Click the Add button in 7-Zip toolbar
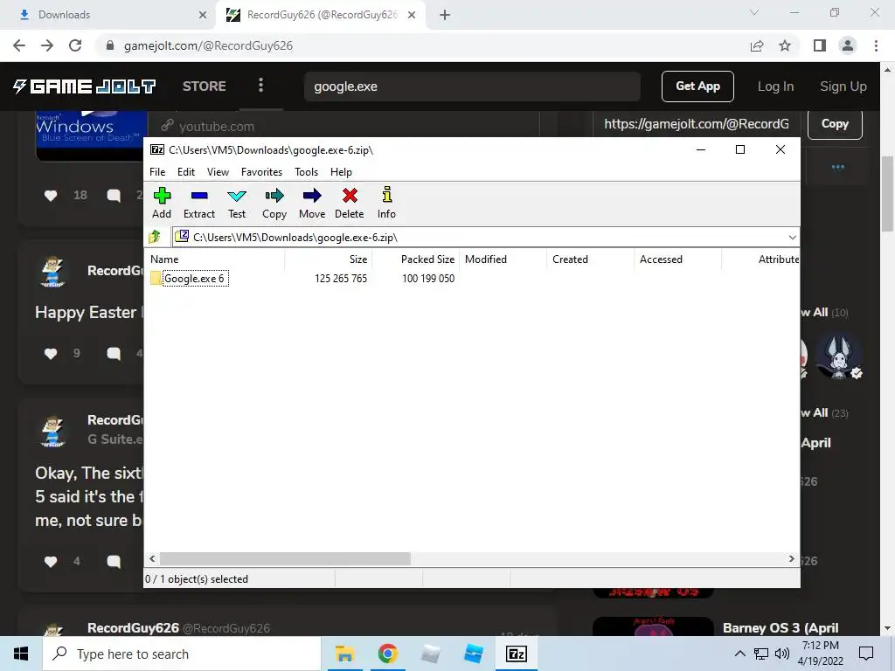The height and width of the screenshot is (671, 895). coord(162,203)
